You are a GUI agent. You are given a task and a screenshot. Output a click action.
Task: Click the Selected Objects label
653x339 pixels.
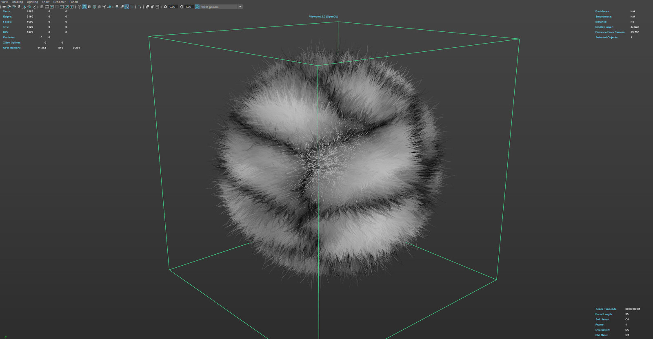[606, 37]
